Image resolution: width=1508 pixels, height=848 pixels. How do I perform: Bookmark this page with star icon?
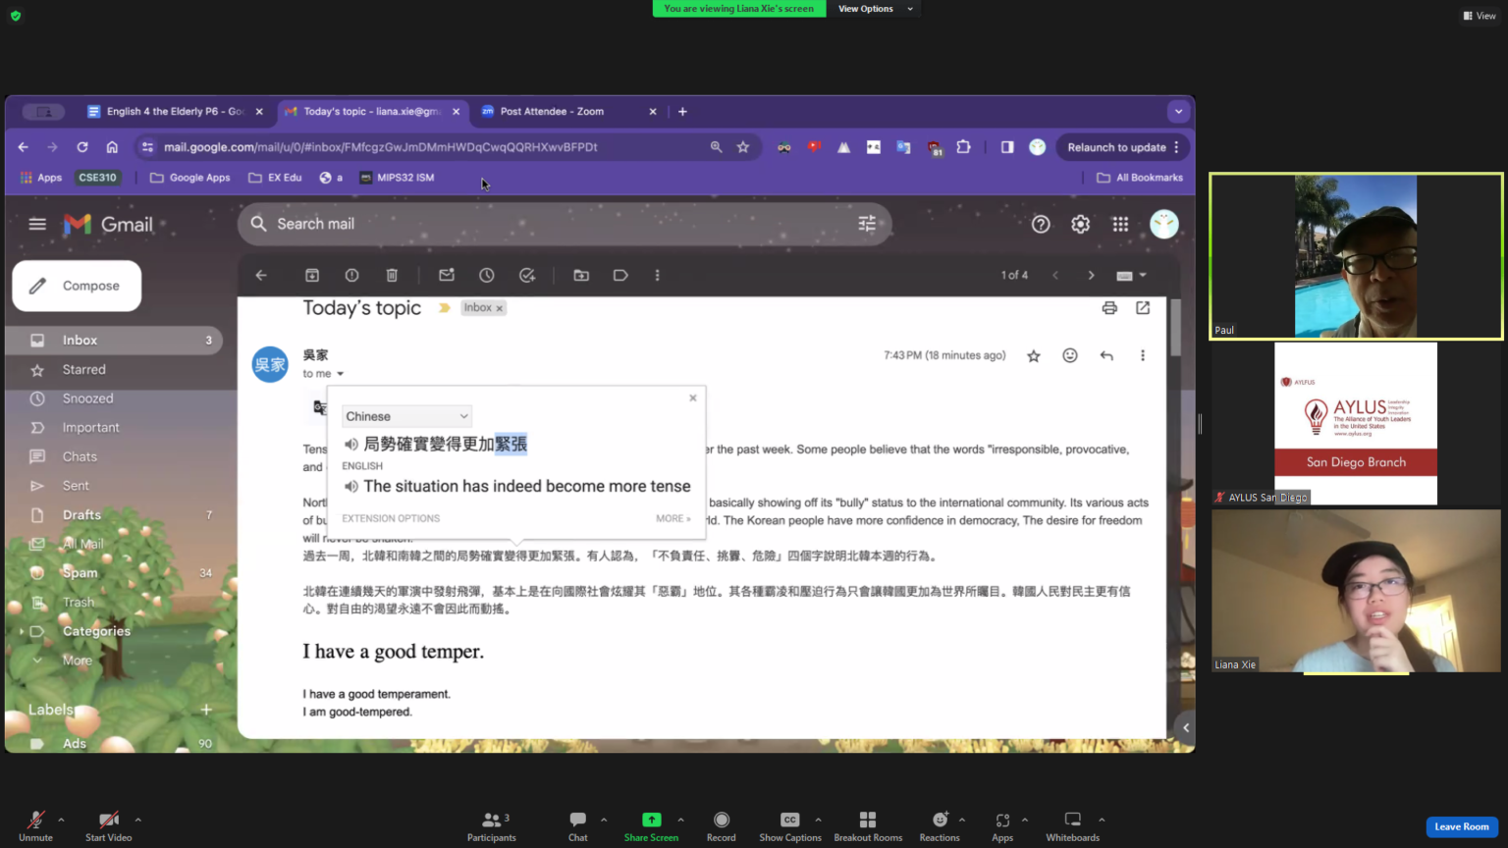pos(743,147)
